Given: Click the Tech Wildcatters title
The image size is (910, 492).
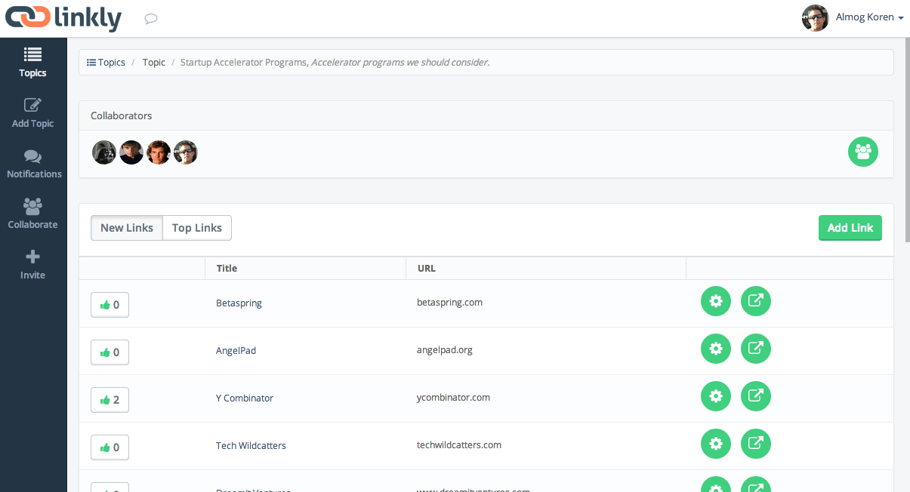Looking at the screenshot, I should [251, 446].
